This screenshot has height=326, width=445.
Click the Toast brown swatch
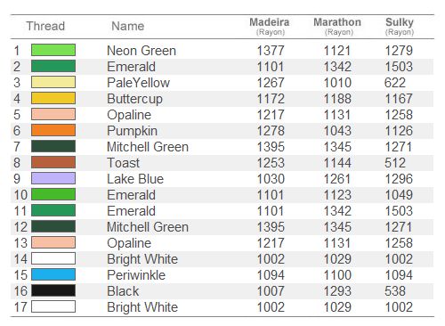[53, 162]
